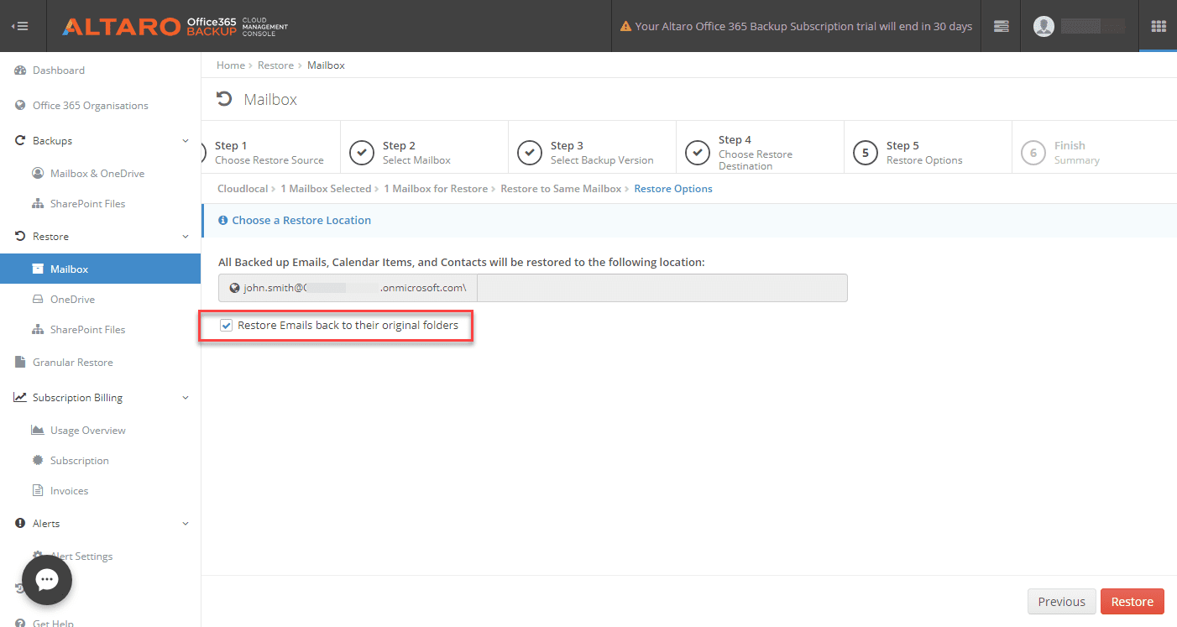Collapse the Alerts section chevron
Screen dimensions: 1177x627
click(x=186, y=524)
